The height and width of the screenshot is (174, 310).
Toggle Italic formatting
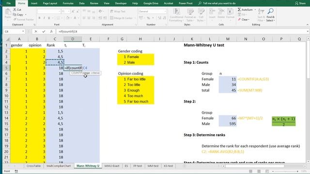tap(44, 18)
